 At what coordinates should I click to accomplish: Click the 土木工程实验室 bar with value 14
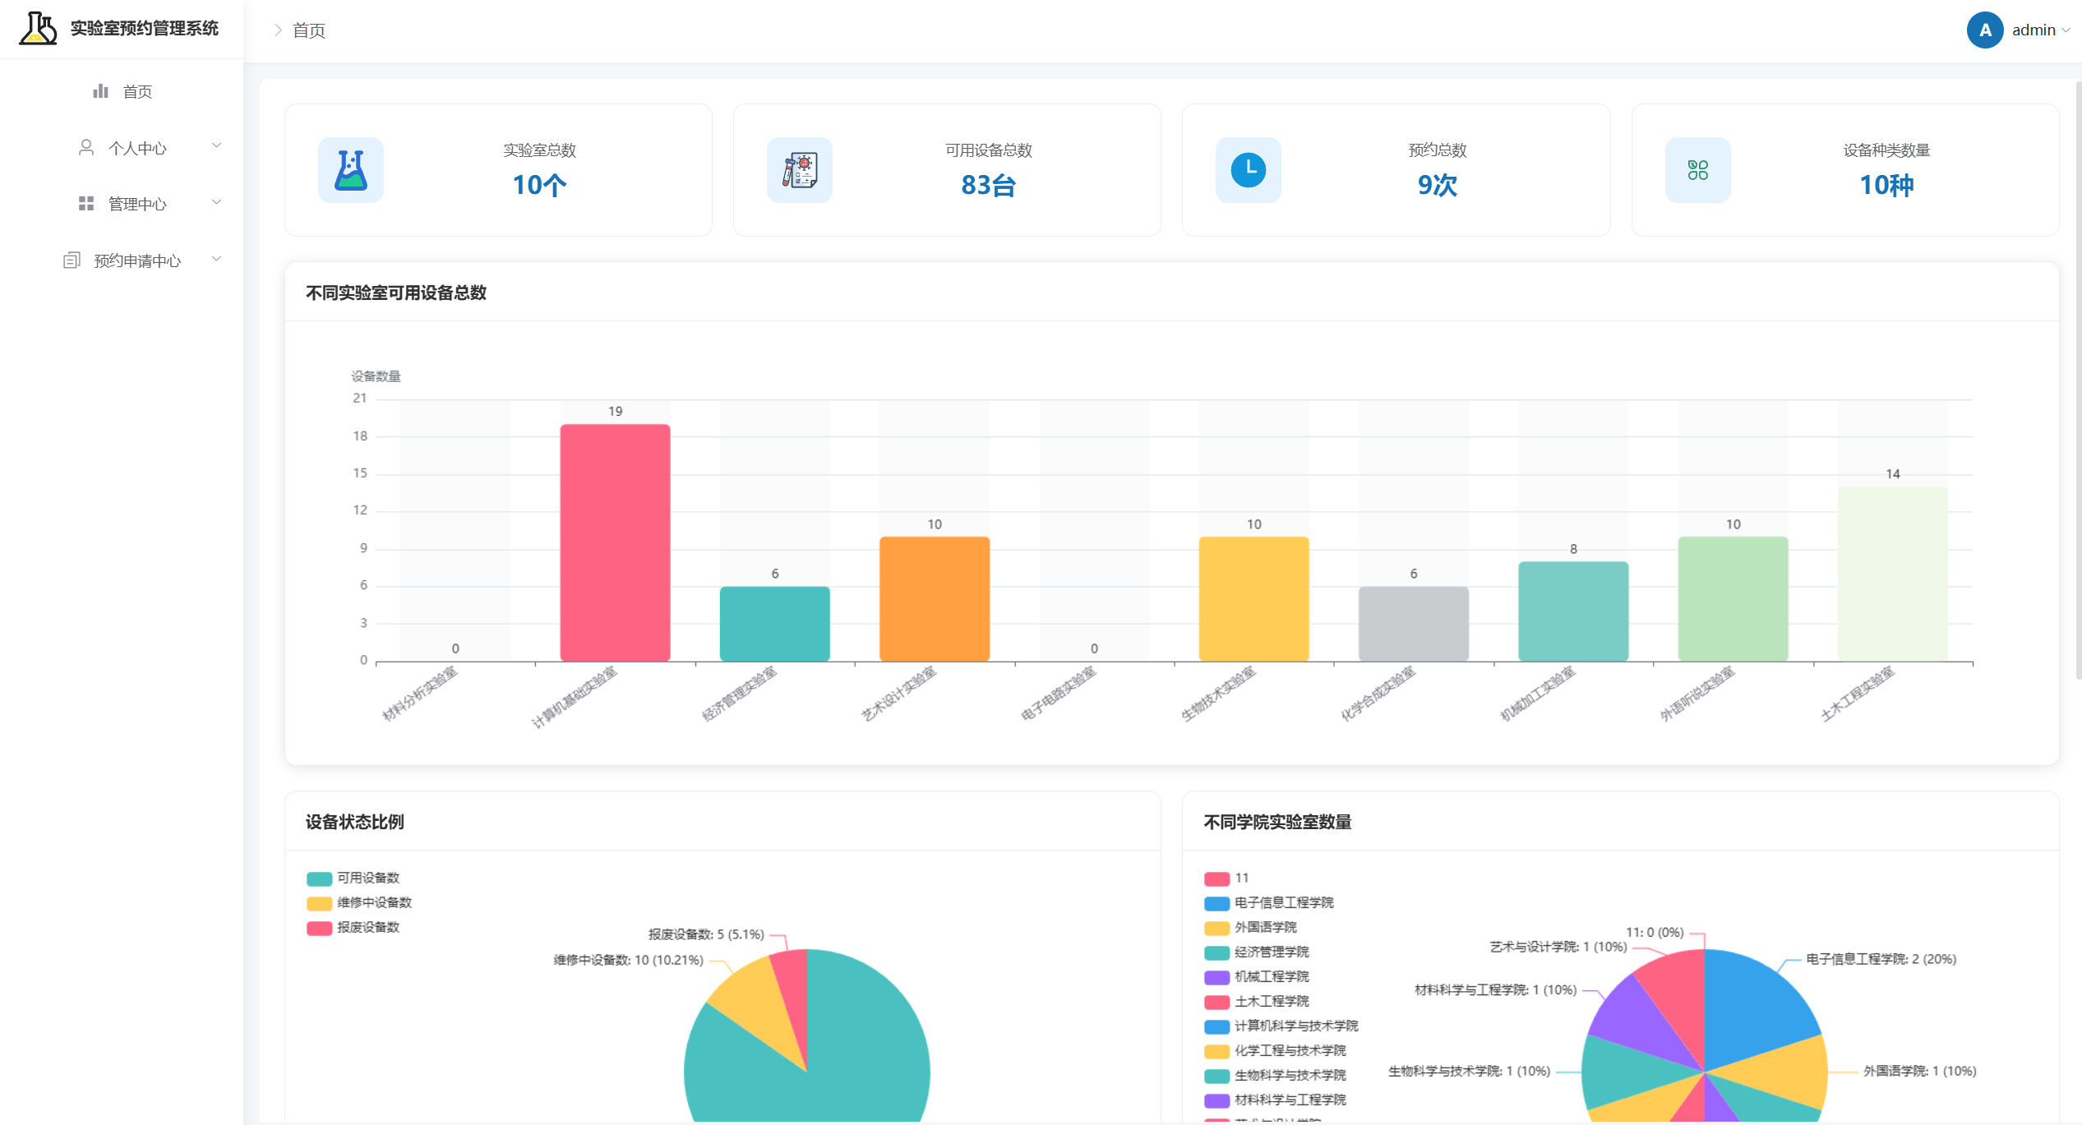coord(1893,574)
